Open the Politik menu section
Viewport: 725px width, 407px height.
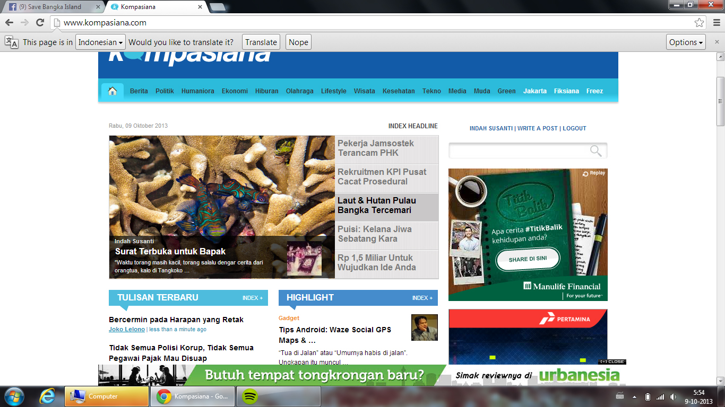(165, 91)
